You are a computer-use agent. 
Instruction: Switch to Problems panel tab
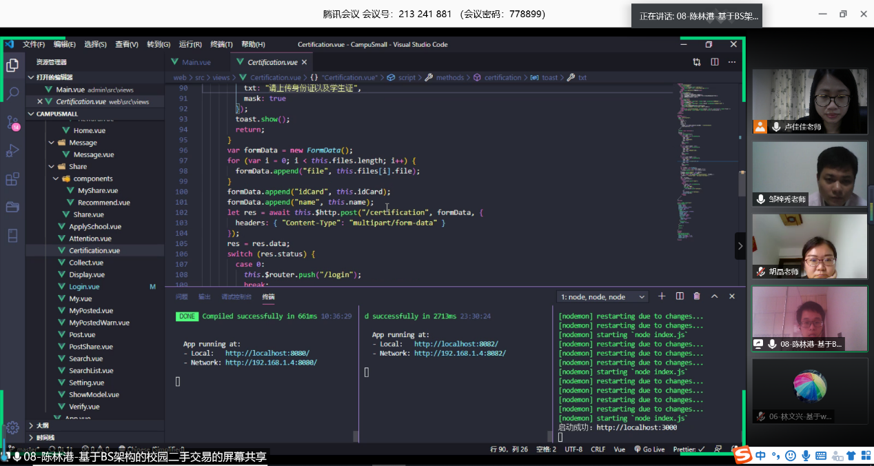tap(181, 296)
